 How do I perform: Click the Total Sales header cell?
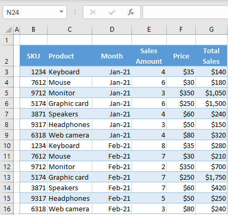pyautogui.click(x=211, y=56)
